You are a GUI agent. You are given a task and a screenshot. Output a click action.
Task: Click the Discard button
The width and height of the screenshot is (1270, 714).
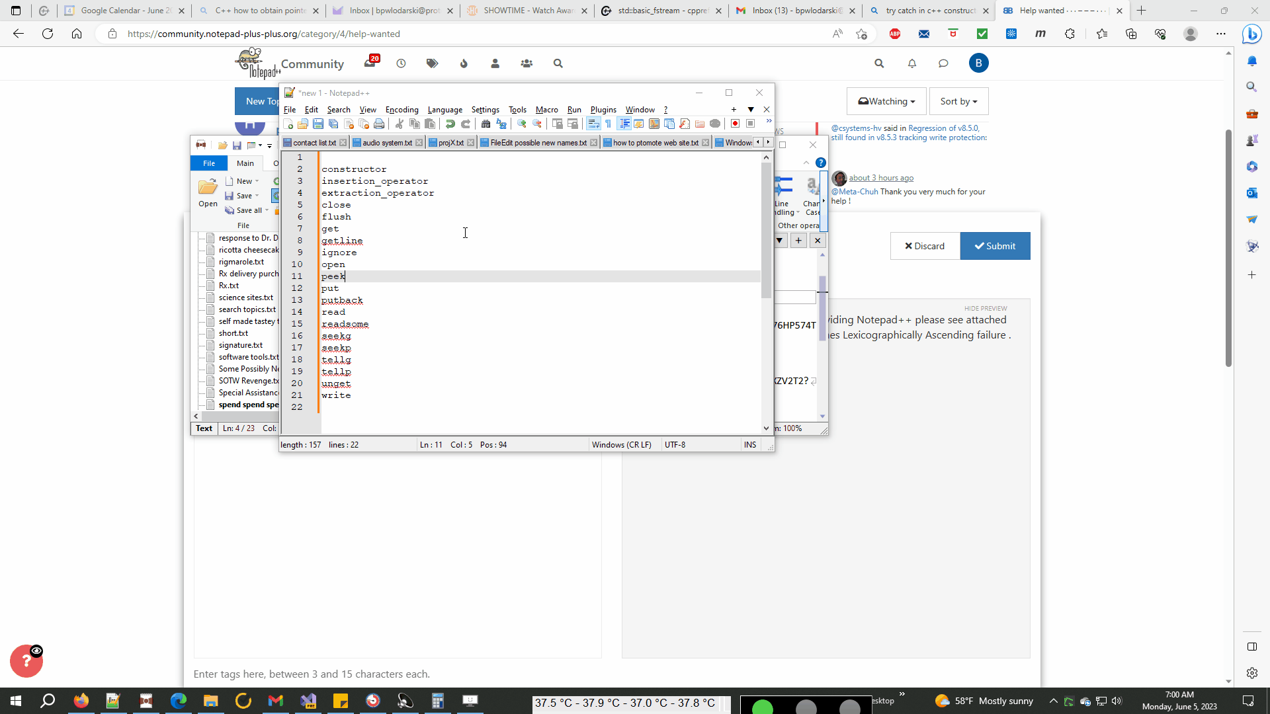[x=925, y=246]
